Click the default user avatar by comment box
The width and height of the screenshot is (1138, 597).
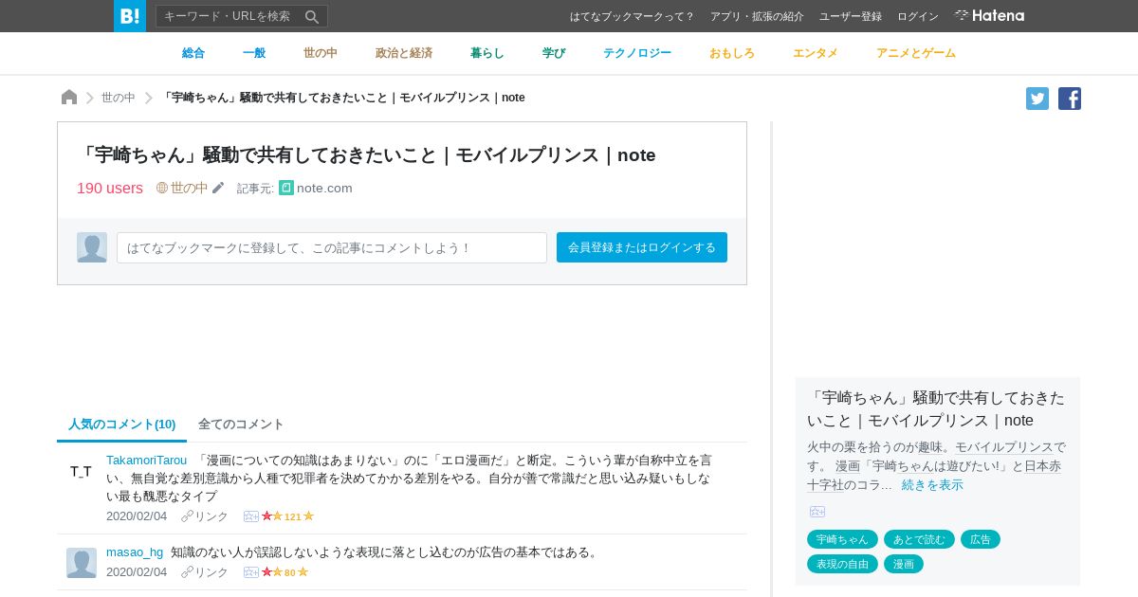pos(92,247)
